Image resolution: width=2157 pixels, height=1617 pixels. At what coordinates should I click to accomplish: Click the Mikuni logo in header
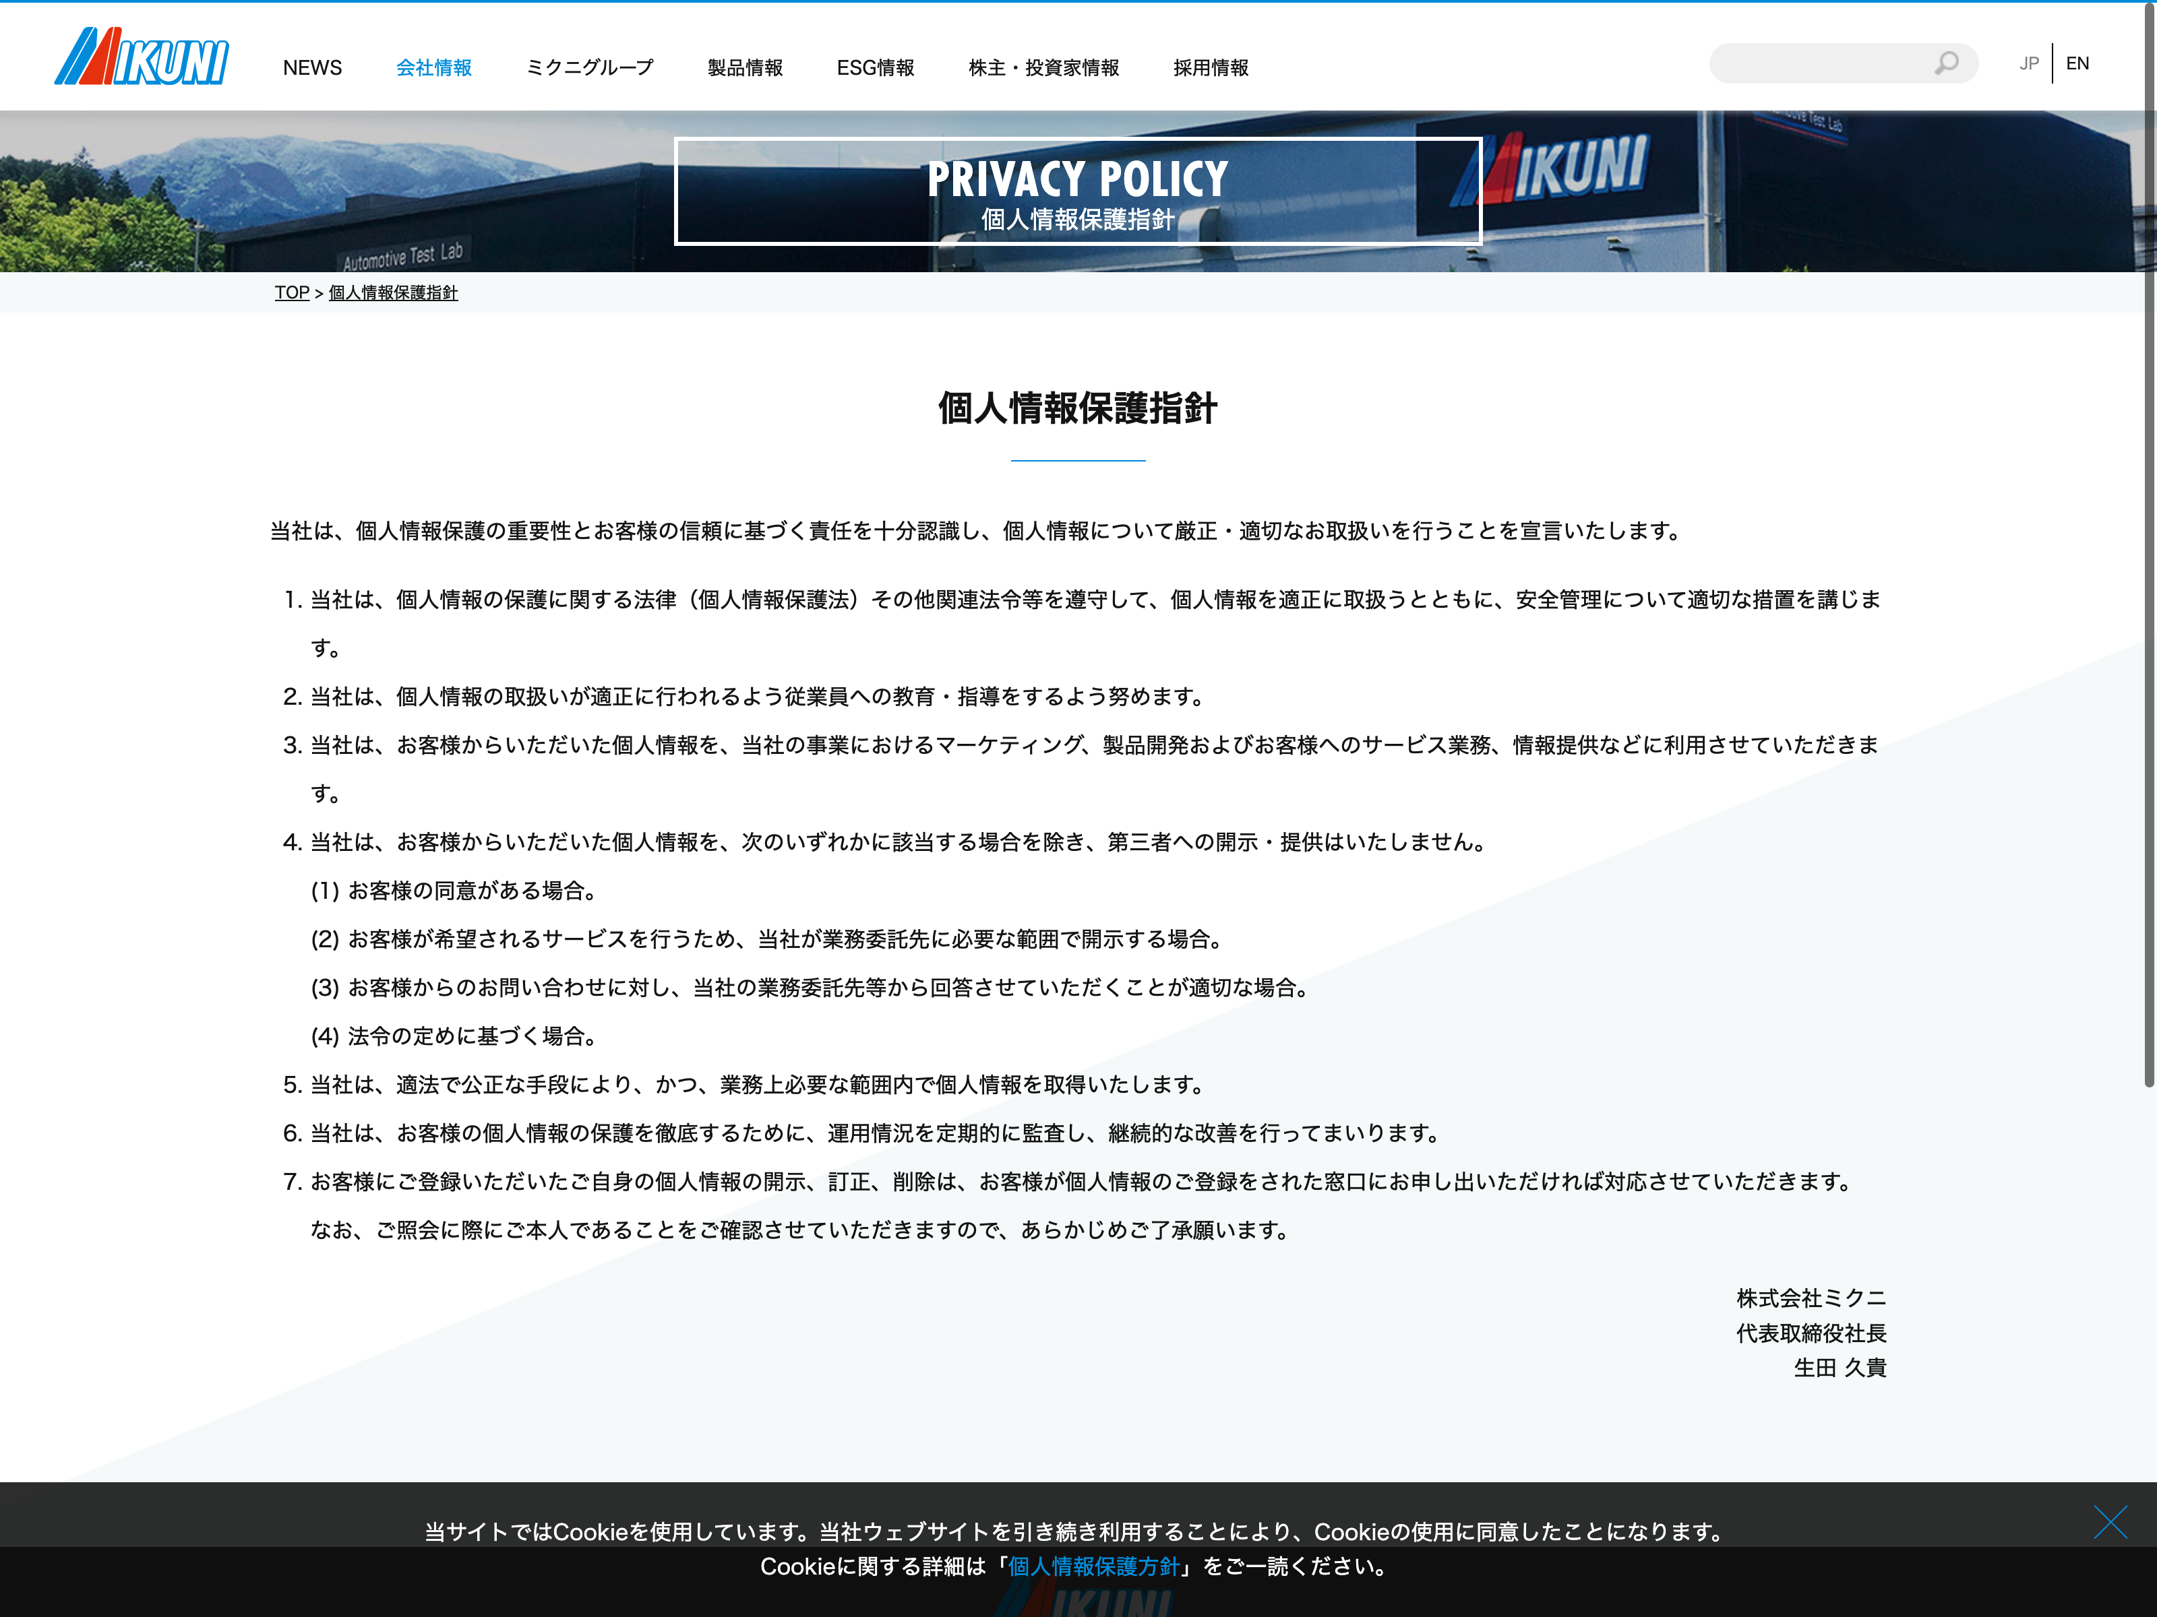[x=142, y=57]
